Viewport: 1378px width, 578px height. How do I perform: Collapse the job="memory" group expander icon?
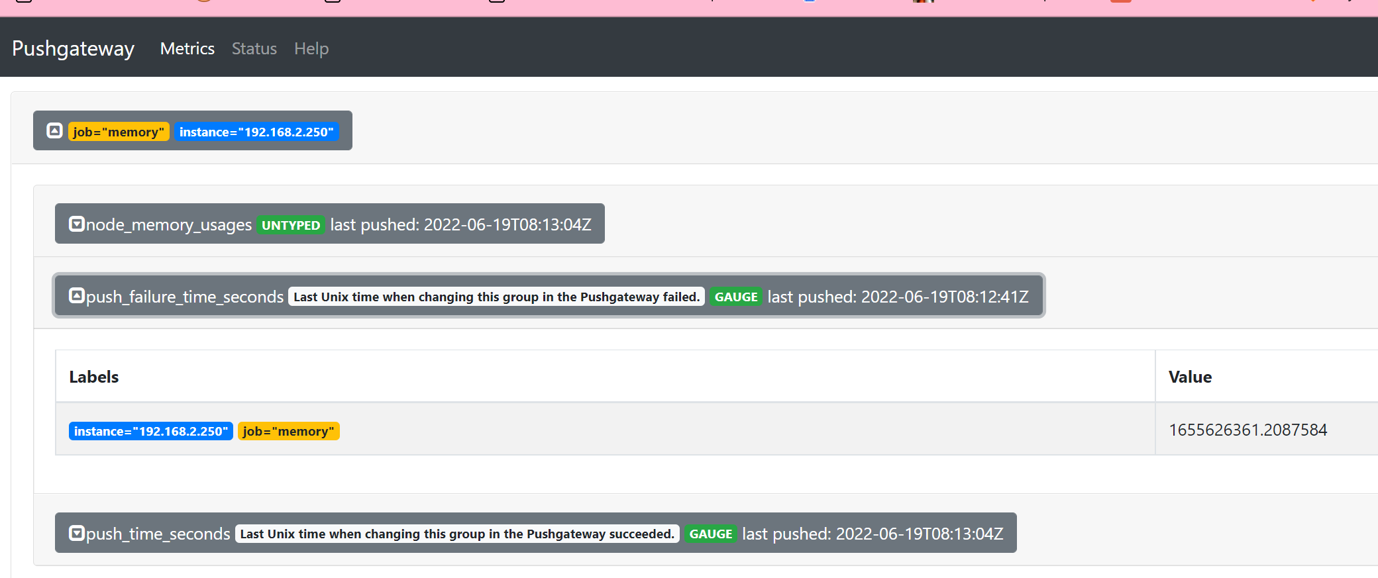pyautogui.click(x=54, y=130)
